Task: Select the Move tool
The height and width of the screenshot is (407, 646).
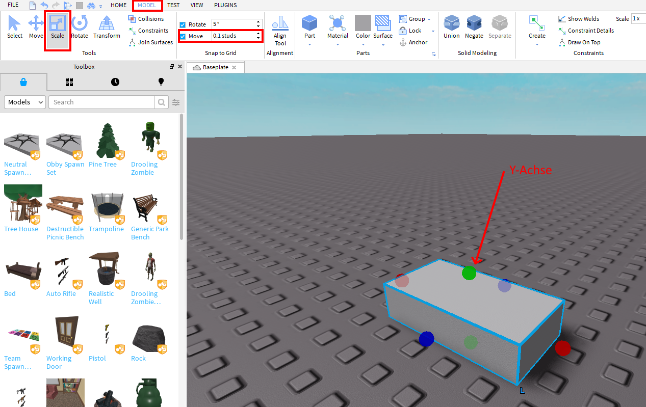Action: coord(36,28)
